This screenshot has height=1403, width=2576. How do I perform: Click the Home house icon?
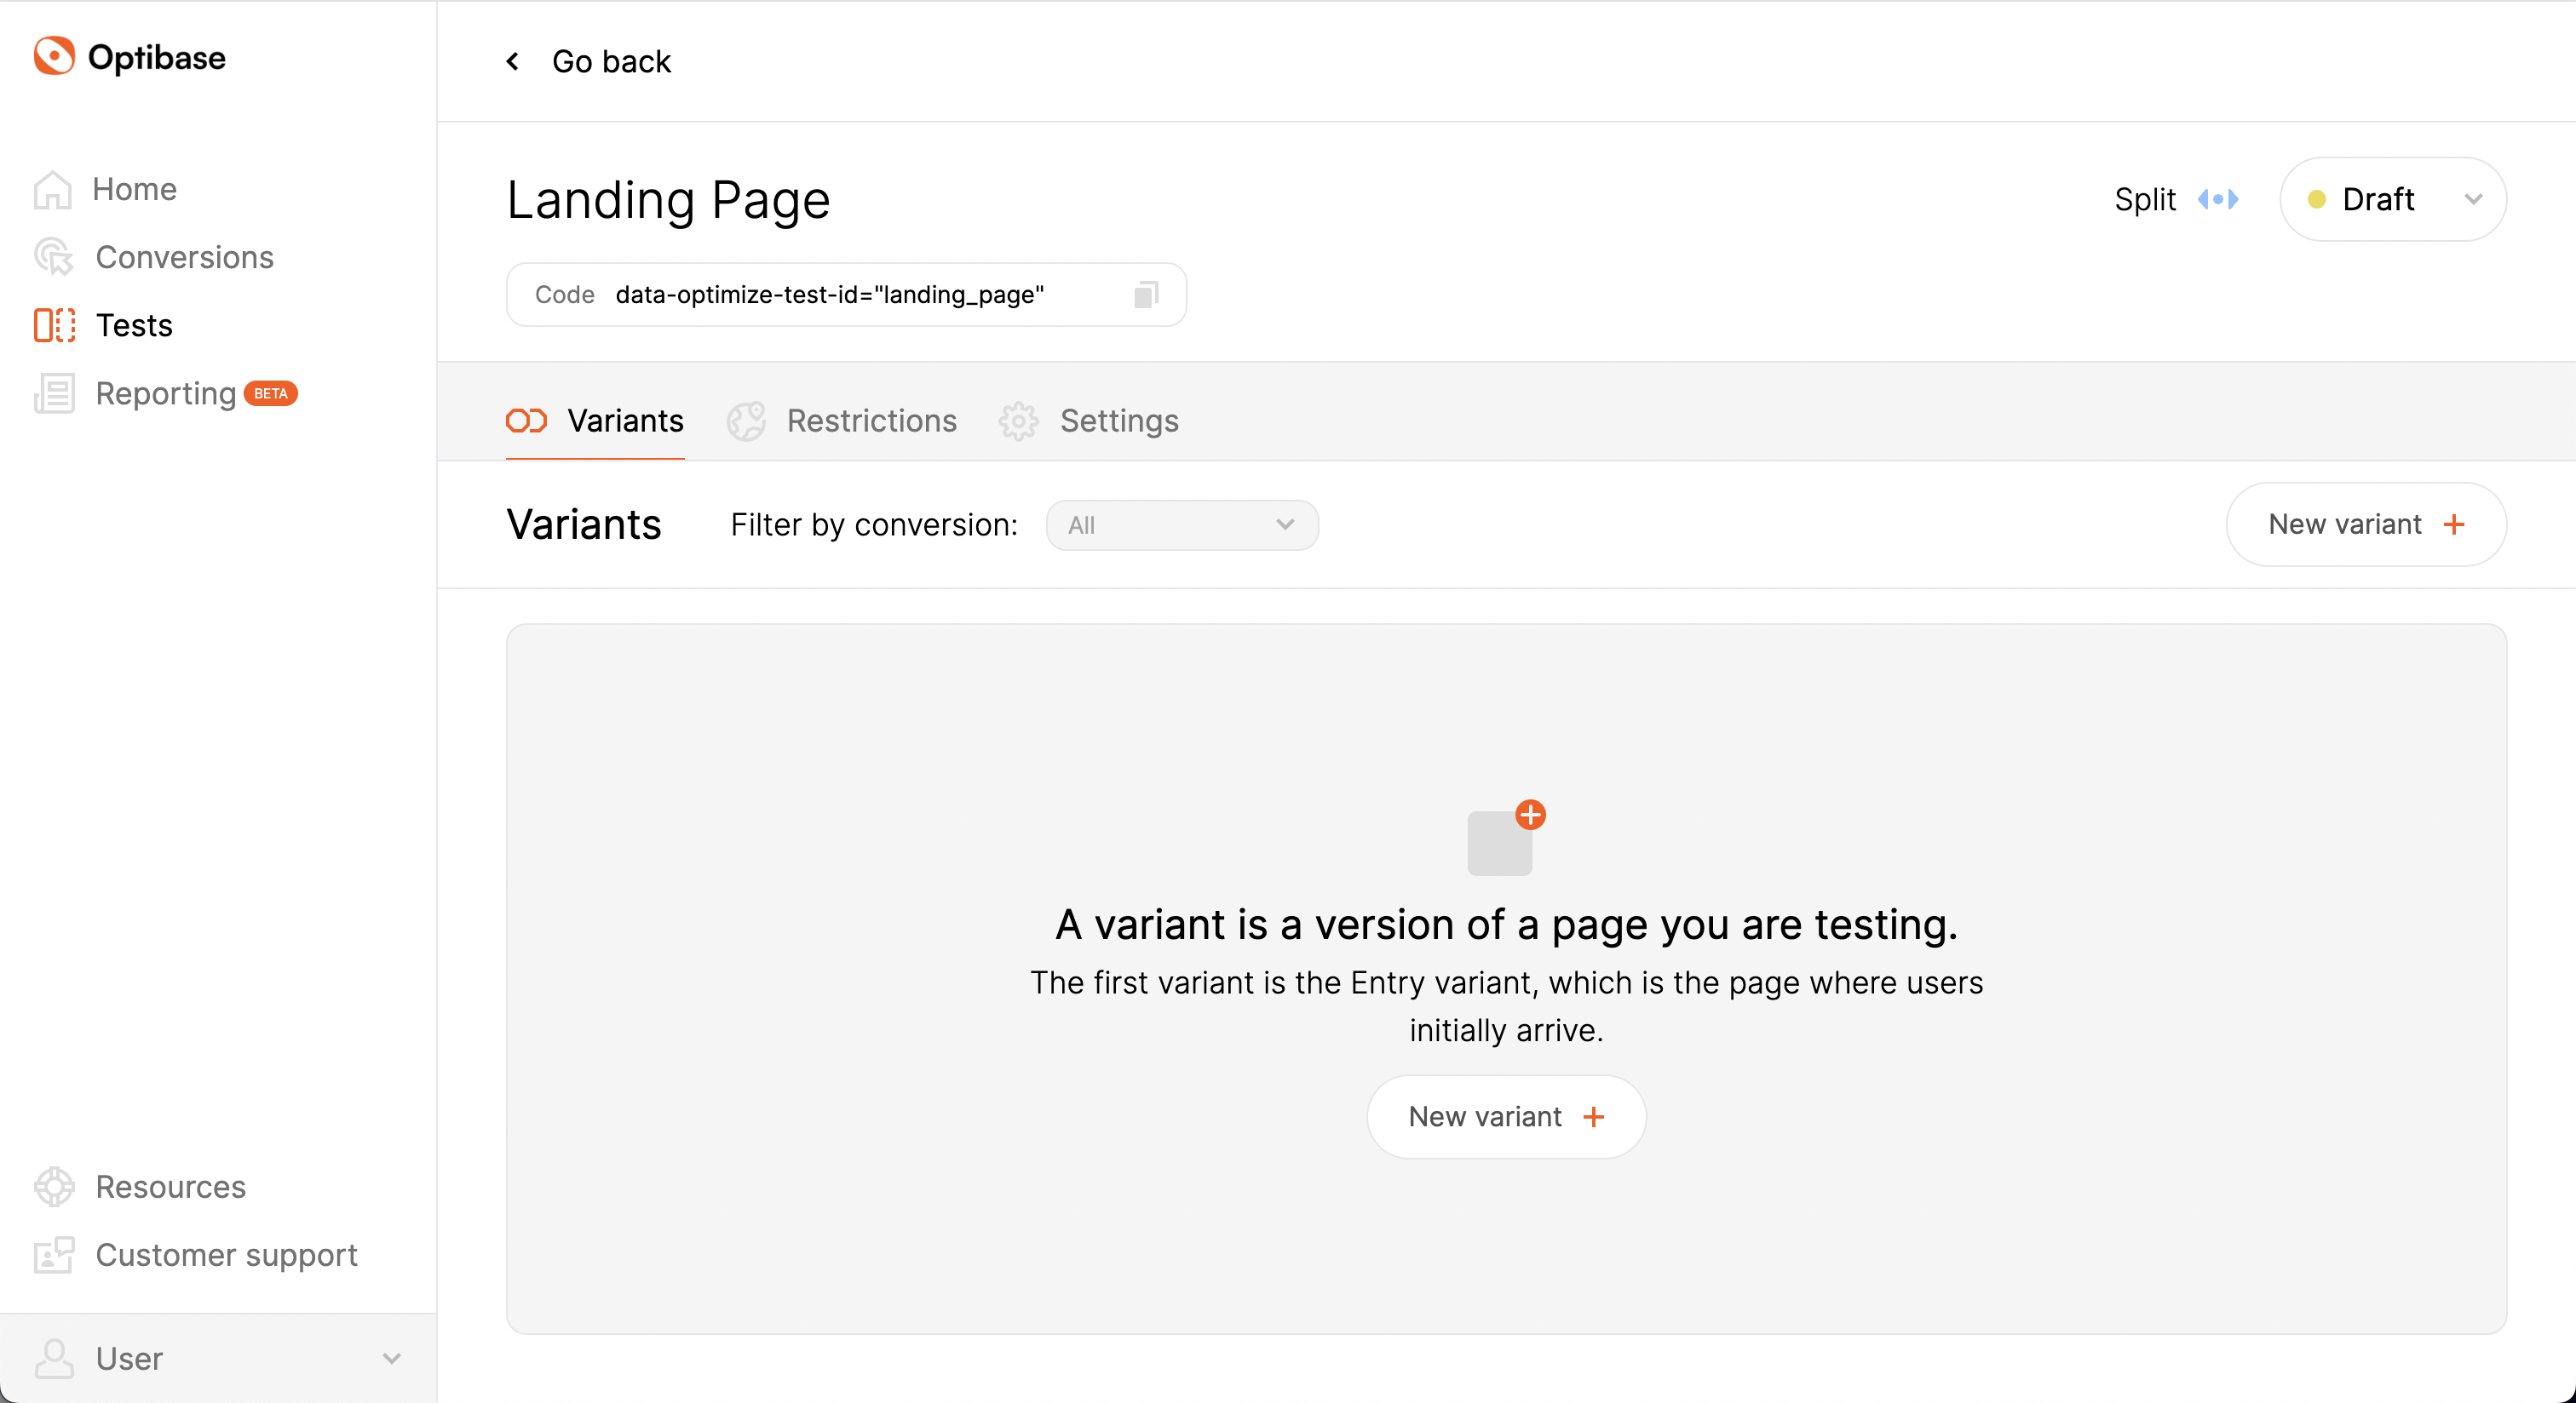(x=53, y=189)
